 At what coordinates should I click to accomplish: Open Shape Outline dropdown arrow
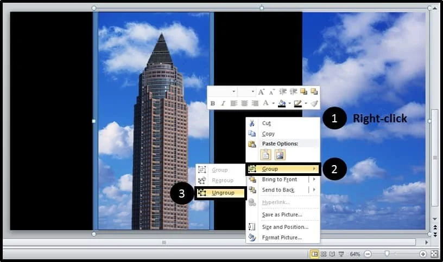[306, 103]
